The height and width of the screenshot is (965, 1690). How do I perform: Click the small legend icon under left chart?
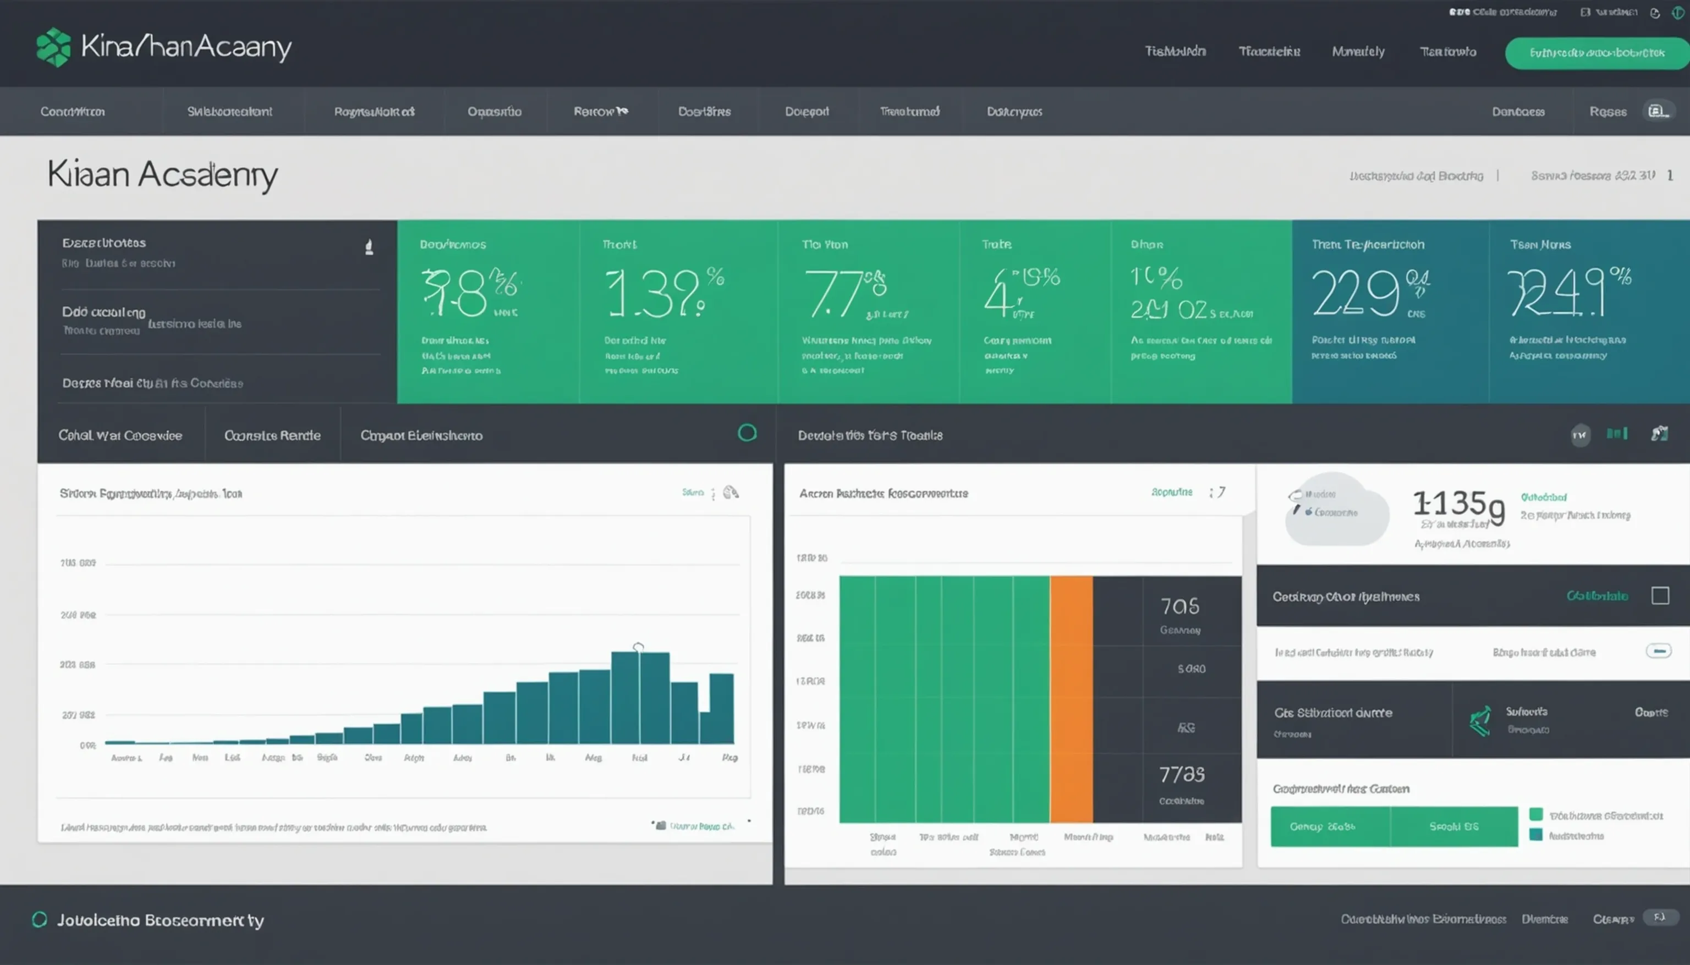coord(660,825)
